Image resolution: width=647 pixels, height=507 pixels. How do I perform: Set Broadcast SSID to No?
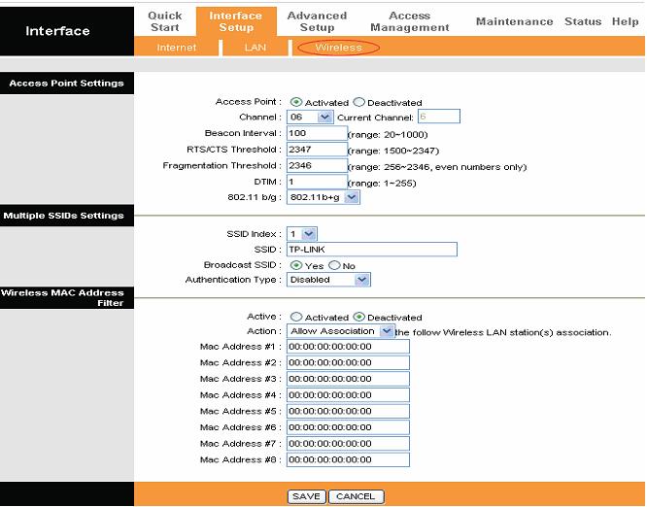pos(334,265)
